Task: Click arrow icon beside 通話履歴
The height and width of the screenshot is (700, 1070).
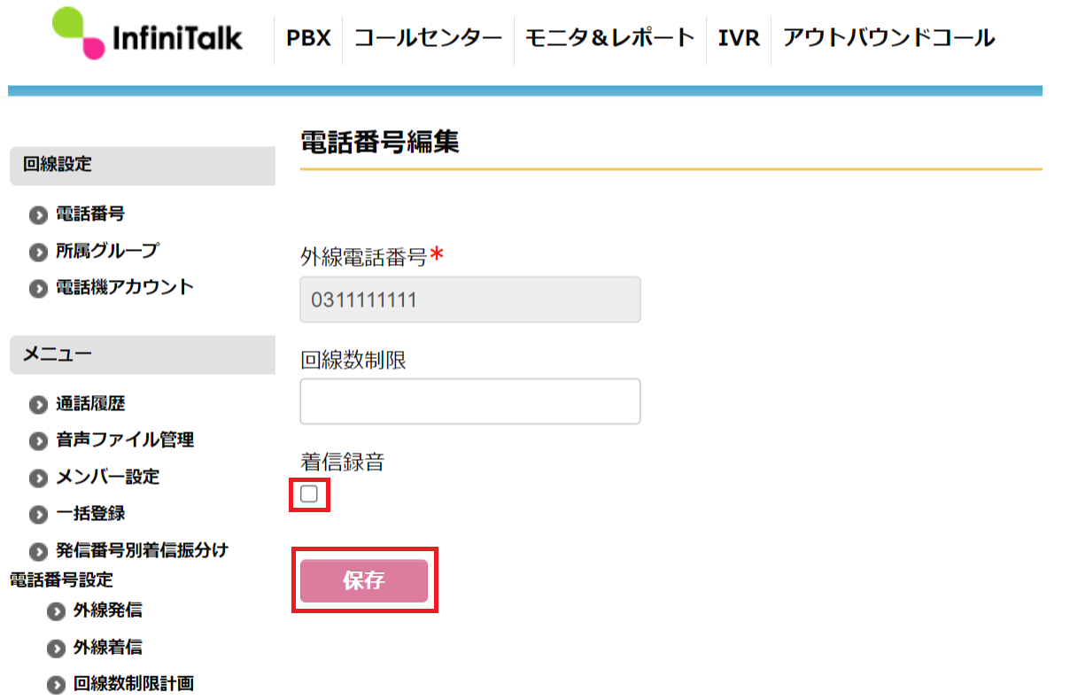Action: point(38,405)
